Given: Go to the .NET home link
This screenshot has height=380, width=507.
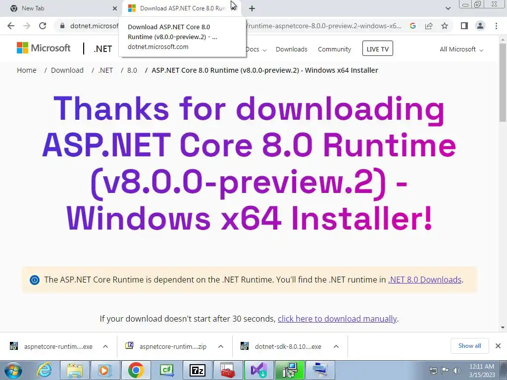Looking at the screenshot, I should tap(103, 49).
